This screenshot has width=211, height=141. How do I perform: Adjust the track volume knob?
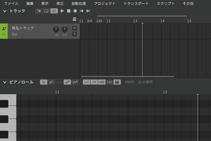[x=56, y=29]
